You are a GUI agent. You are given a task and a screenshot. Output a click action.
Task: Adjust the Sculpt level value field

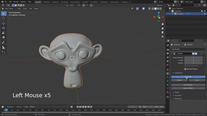coord(193,60)
